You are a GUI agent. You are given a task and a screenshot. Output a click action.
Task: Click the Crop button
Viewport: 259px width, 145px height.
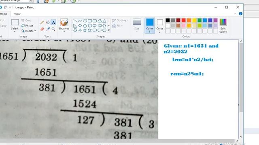coord(26,21)
